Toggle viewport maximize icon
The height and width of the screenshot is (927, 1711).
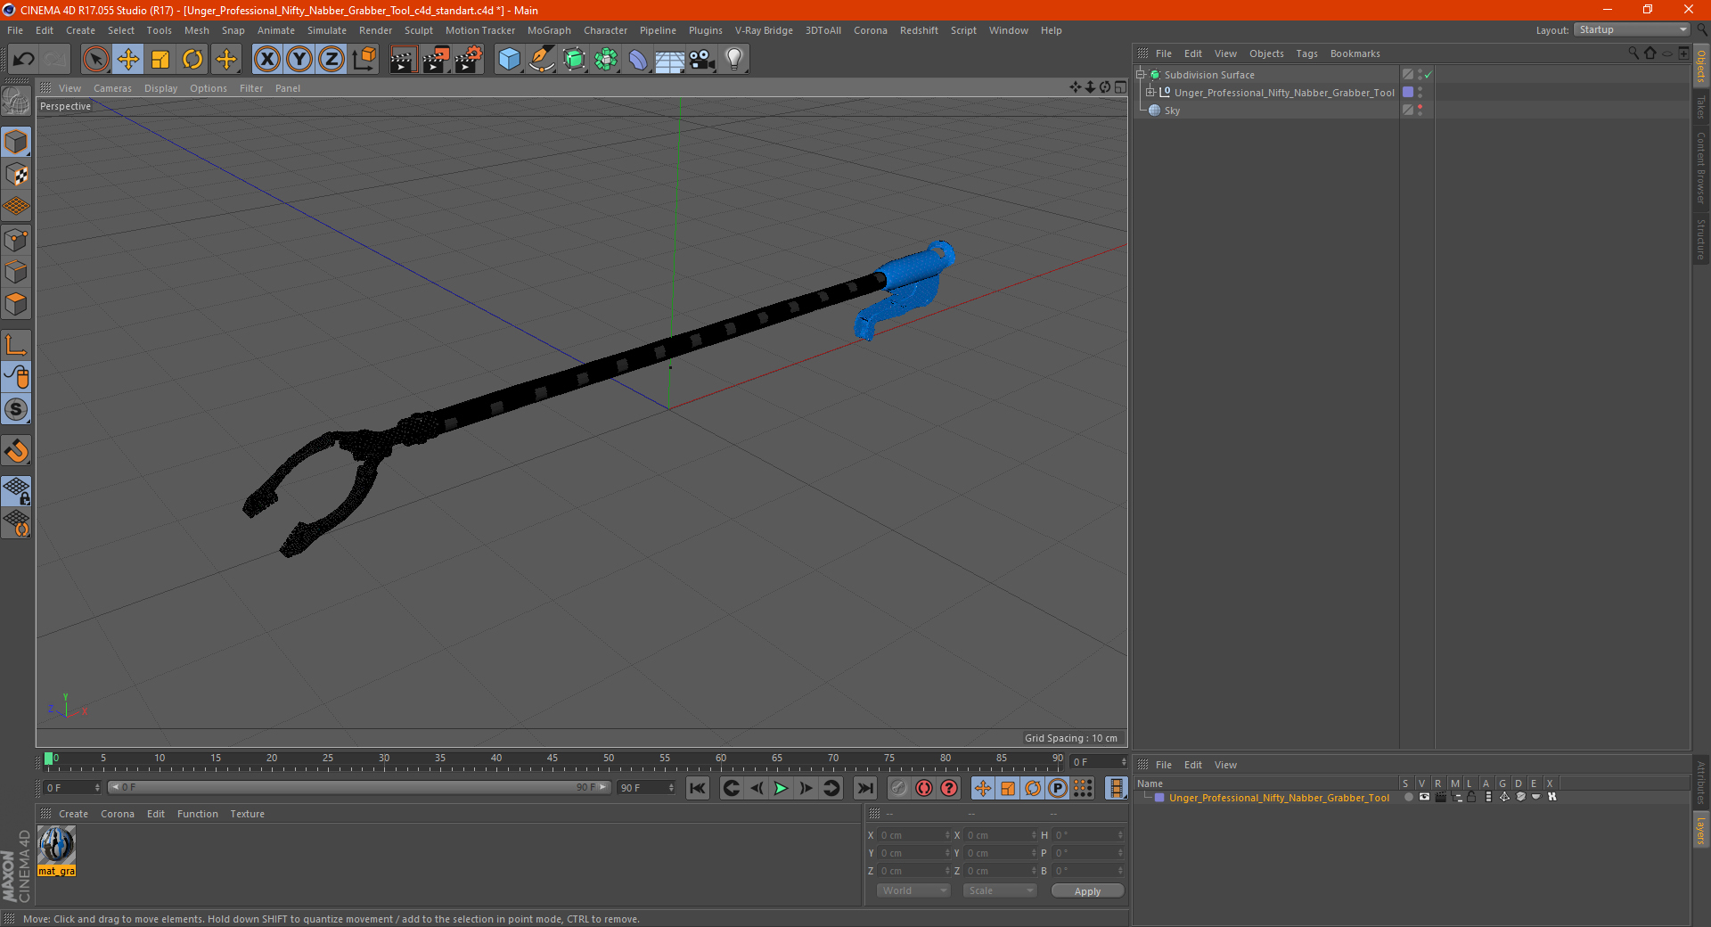pos(1120,87)
